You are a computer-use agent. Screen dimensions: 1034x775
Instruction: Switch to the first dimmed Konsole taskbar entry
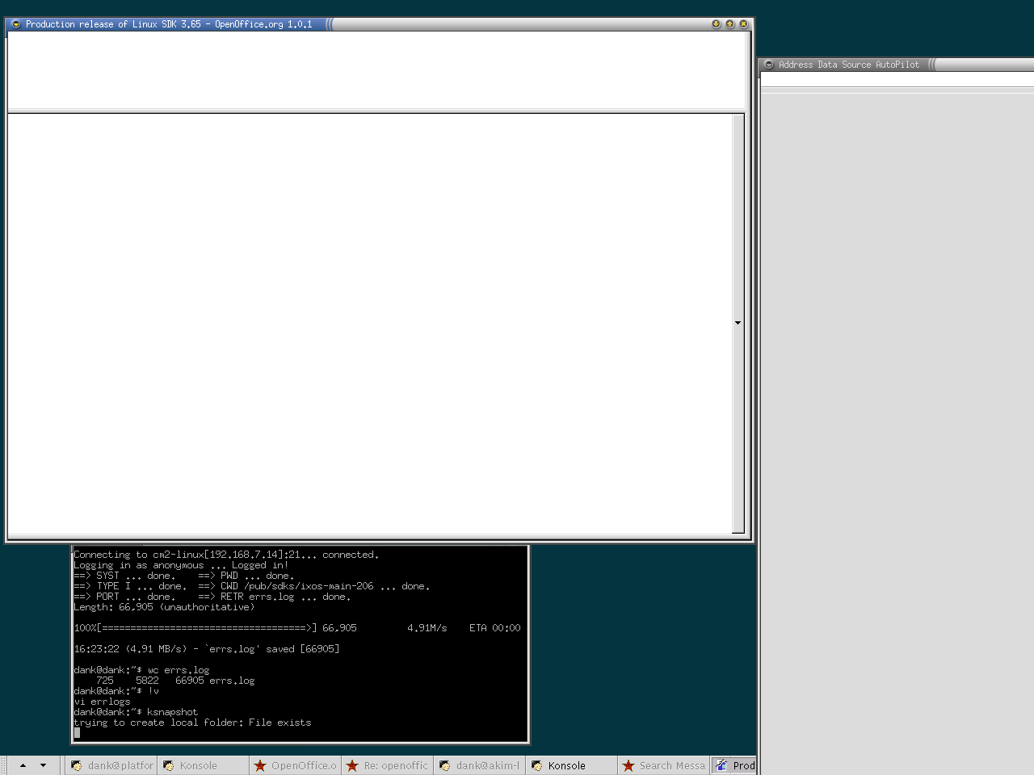(203, 765)
